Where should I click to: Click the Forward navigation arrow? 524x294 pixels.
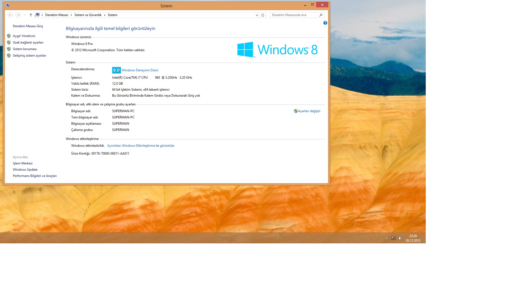pos(18,15)
